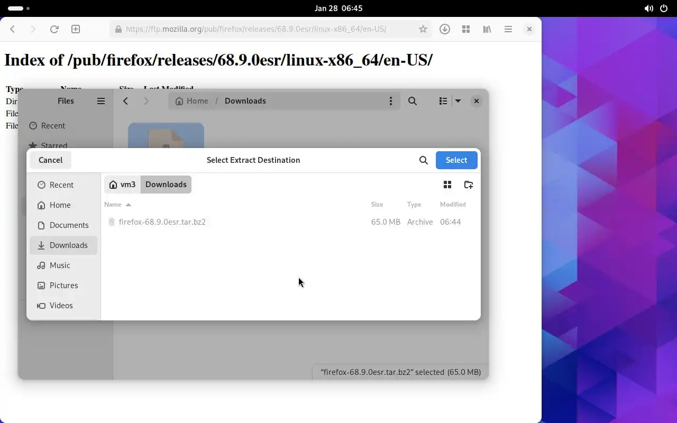Open the browser library bookmarks icon
Image resolution: width=677 pixels, height=423 pixels.
[487, 29]
